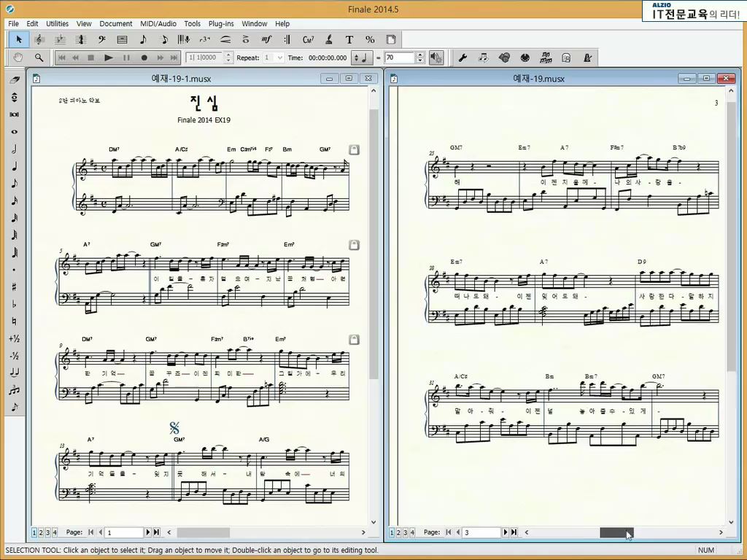Image resolution: width=747 pixels, height=560 pixels.
Task: Open the Utilities menu
Action: point(57,23)
